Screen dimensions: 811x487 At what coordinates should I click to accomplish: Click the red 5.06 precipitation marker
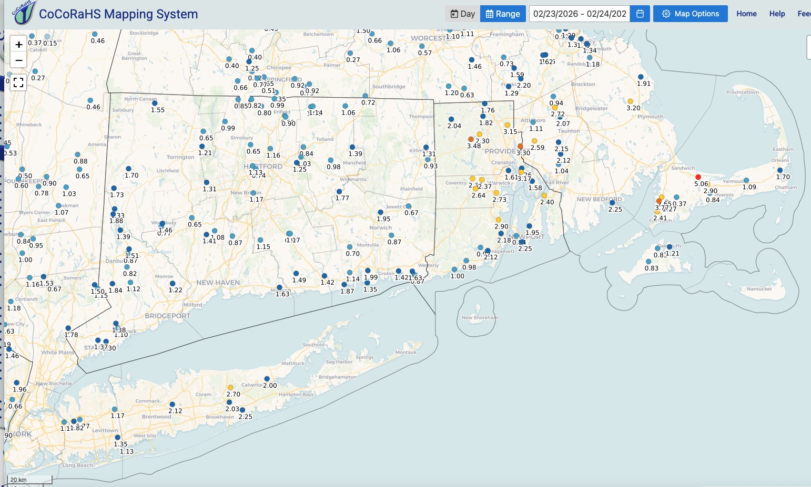point(698,178)
